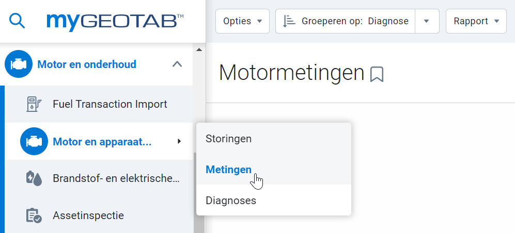The image size is (515, 233).
Task: Open Assetinspectie from the sidebar
Action: pyautogui.click(x=88, y=215)
